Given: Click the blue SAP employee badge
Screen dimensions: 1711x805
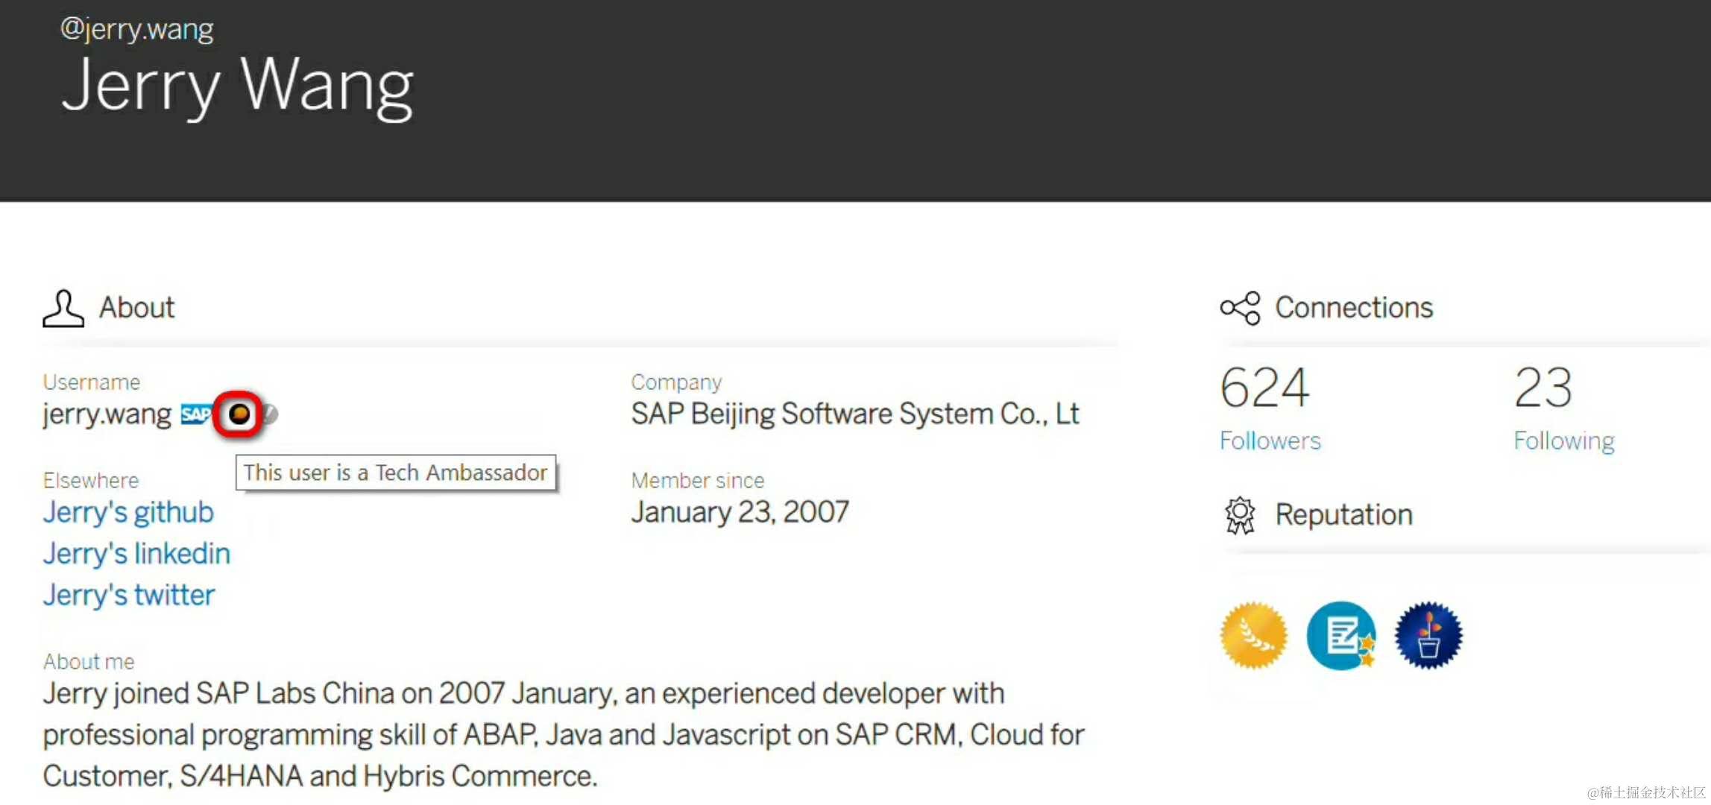Looking at the screenshot, I should pos(195,414).
